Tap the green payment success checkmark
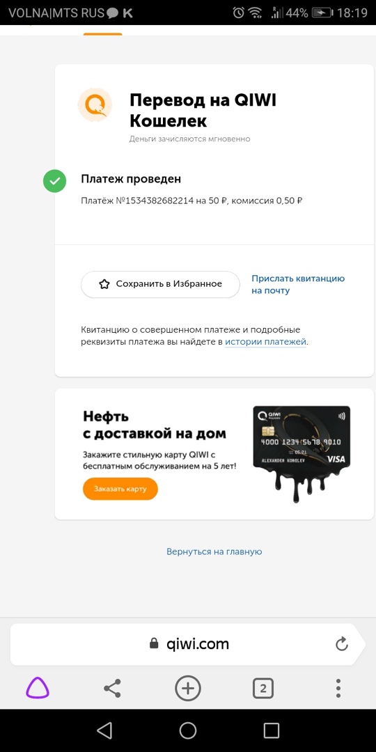This screenshot has height=752, width=376. 55,181
